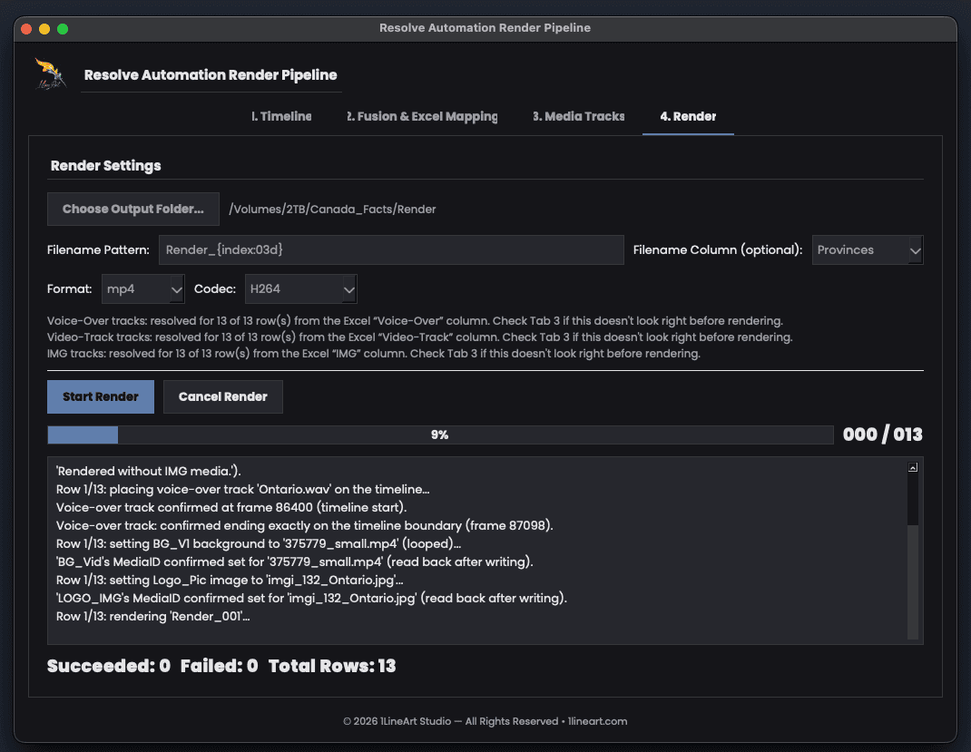Click log line 'BG_Vid's MediaID confirmed set
971x752 pixels.
pos(295,562)
